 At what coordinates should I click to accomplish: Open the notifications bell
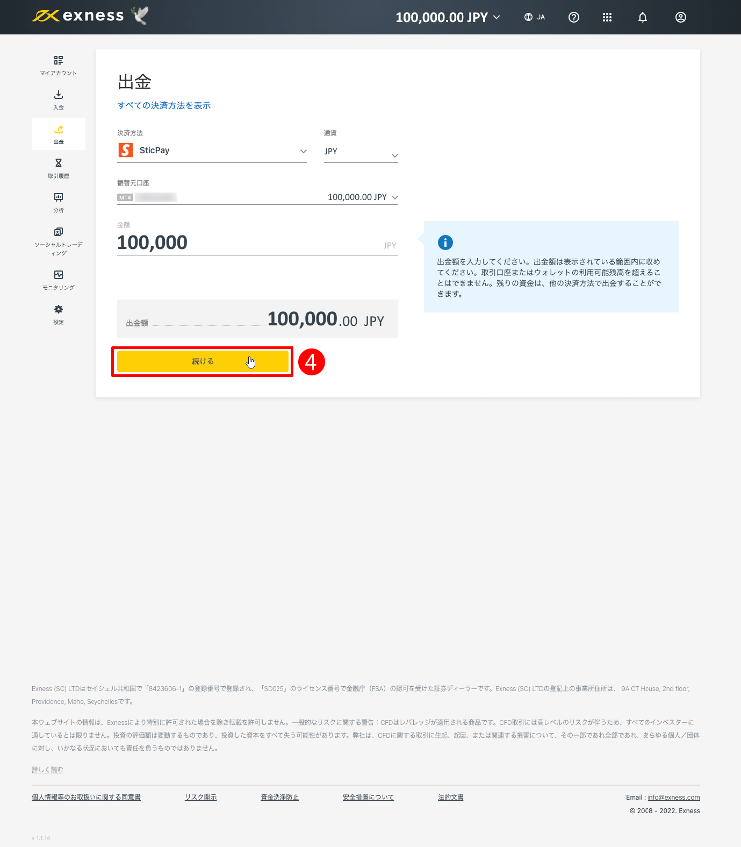[x=643, y=17]
